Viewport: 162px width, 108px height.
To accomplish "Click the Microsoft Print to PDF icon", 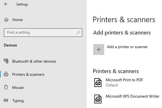I will [98, 83].
